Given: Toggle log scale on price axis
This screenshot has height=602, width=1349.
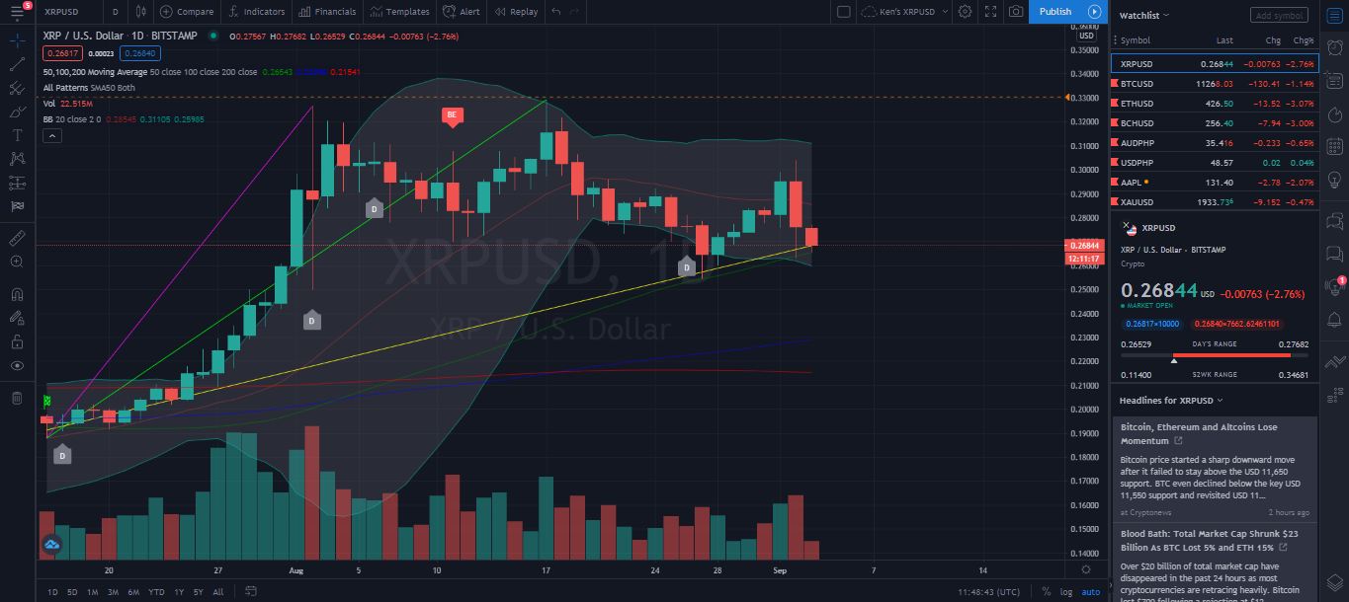Looking at the screenshot, I should [x=1066, y=592].
